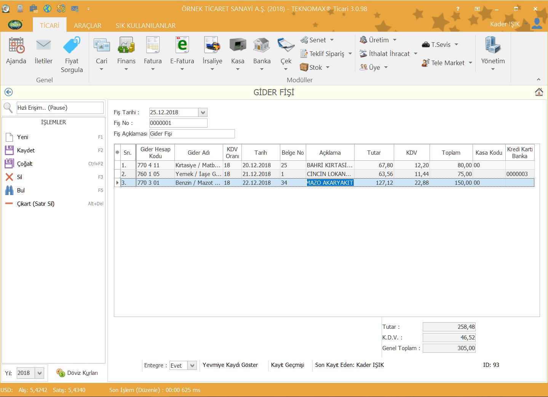Open Fiyat Sorgula price tag
Image resolution: width=548 pixels, height=397 pixels.
(72, 46)
